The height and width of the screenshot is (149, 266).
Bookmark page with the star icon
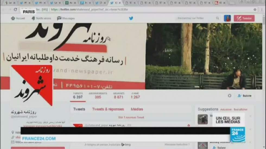click(x=255, y=9)
